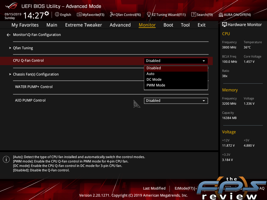Toggle AURA lighting icon

[221, 15]
